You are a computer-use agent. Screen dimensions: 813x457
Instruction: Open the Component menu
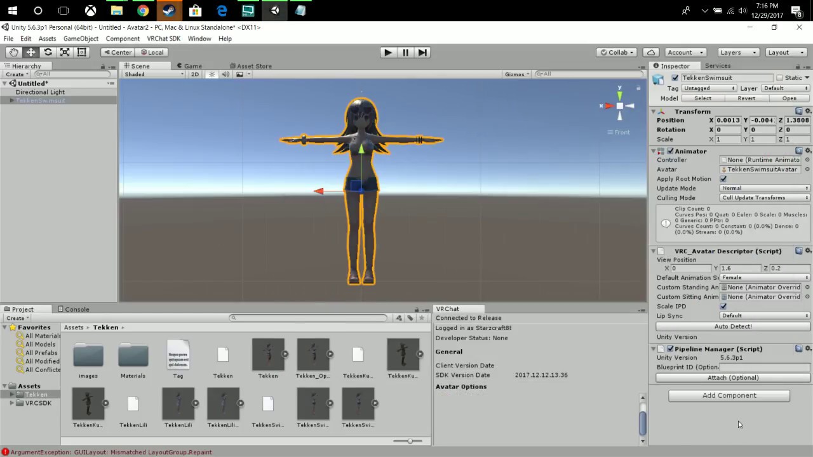click(123, 39)
